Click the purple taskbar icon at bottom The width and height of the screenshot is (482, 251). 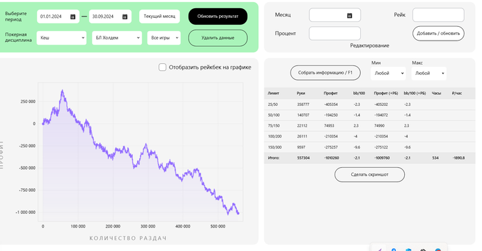pos(380,249)
